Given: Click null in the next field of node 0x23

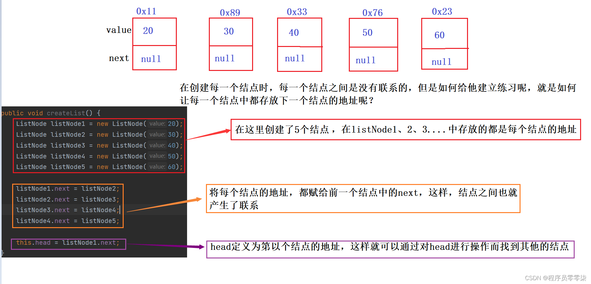Looking at the screenshot, I should tap(441, 62).
